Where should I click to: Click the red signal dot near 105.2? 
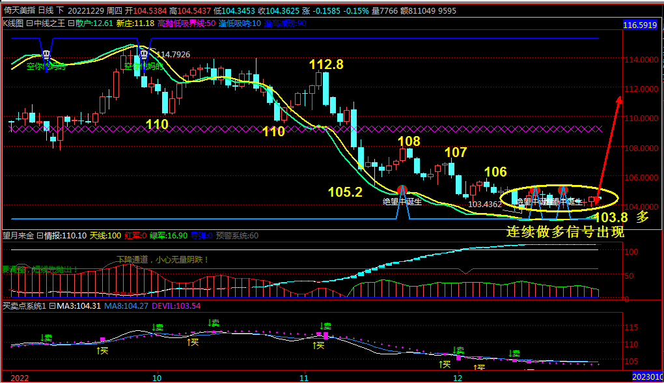[402, 190]
